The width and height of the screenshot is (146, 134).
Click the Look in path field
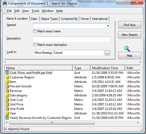(x=68, y=53)
